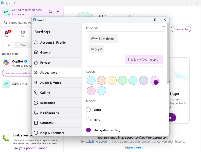Click the 'Hi guys!' preview bubble
The image size is (201, 152).
96,49
